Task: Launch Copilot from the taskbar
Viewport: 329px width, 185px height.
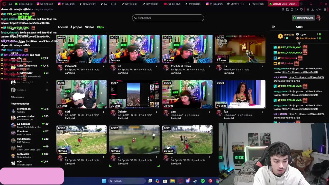Action: point(157,181)
